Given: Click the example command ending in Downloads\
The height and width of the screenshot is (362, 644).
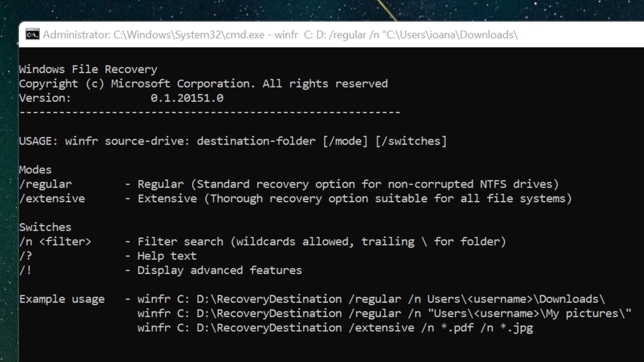Looking at the screenshot, I should click(371, 299).
